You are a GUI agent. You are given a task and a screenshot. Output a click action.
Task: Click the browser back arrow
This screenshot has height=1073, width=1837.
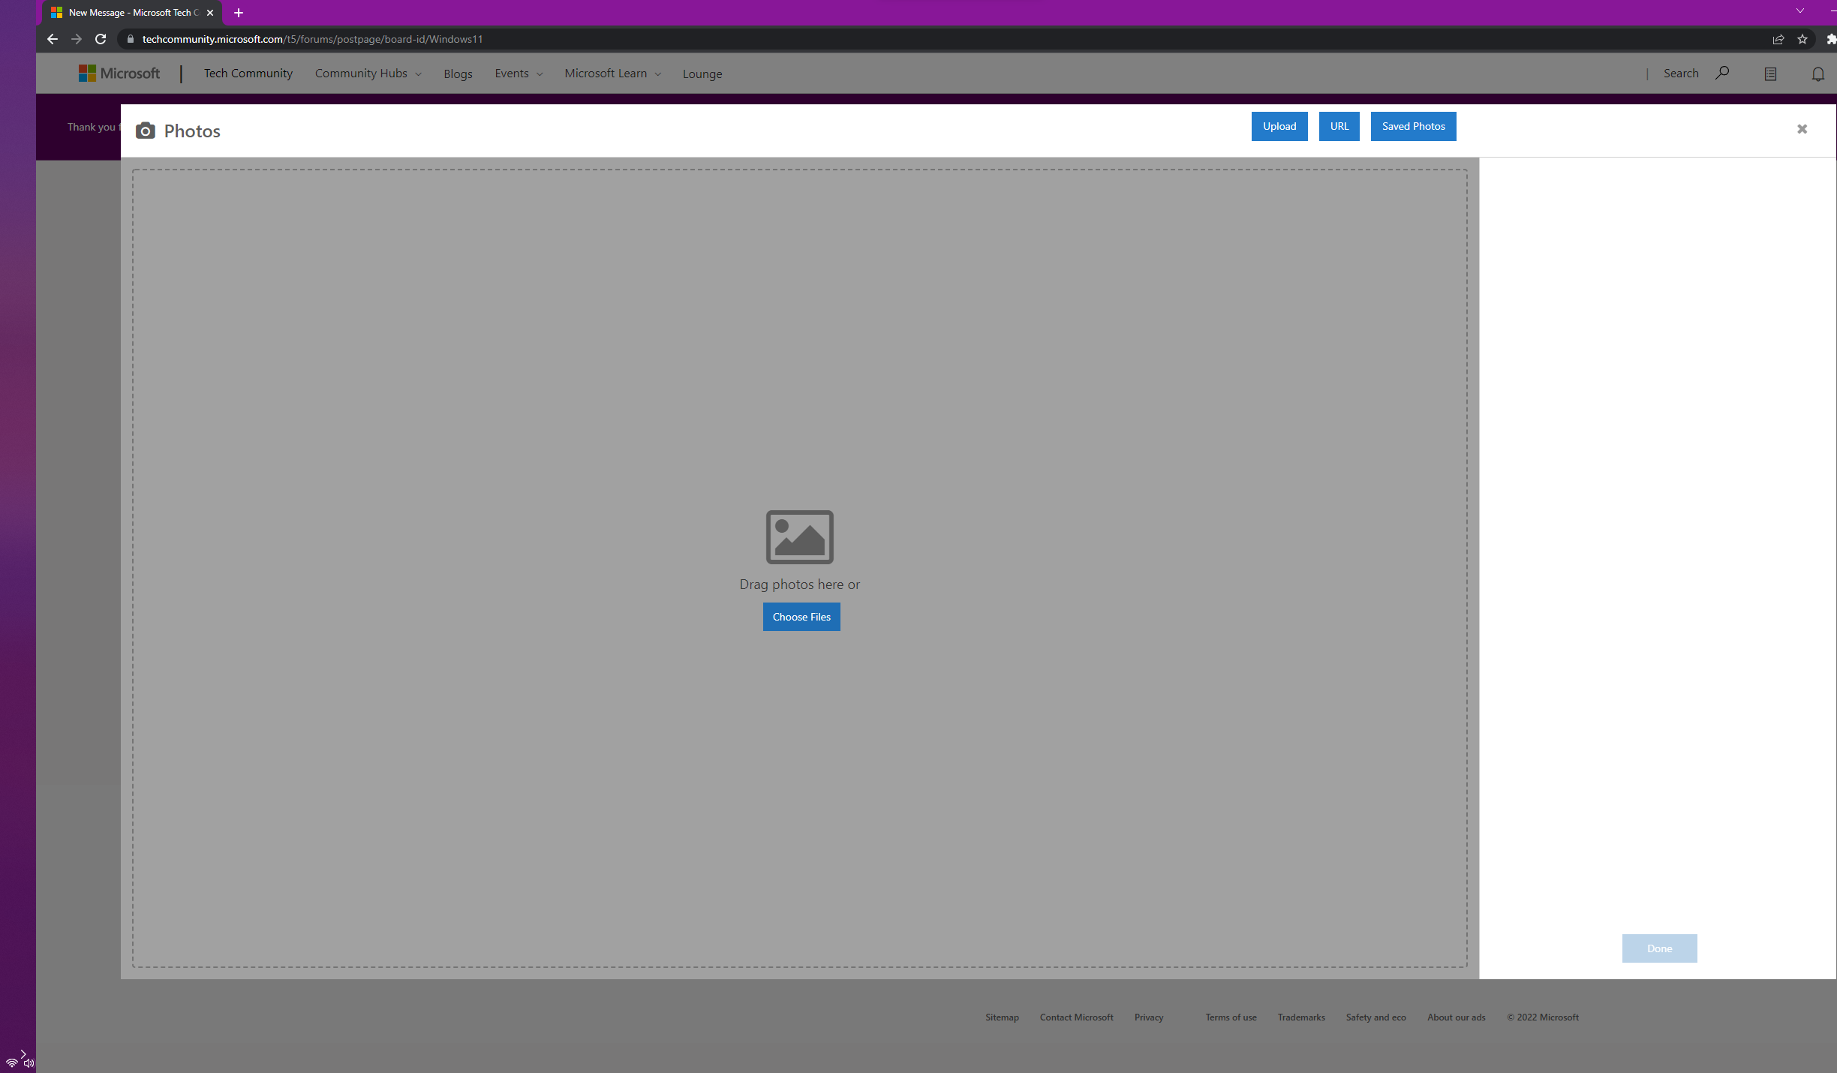52,39
